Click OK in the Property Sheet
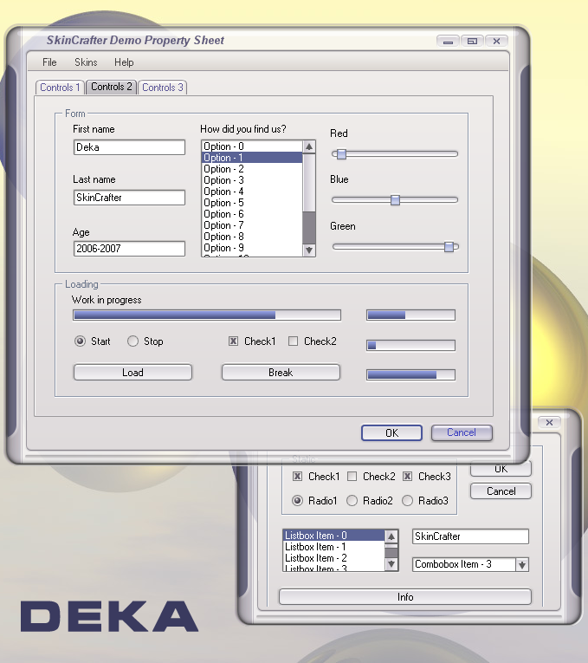Screen dimensions: 588x663 coord(391,433)
